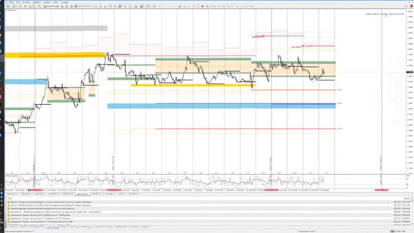The height and width of the screenshot is (233, 414).
Task: Switch to the D1 timeframe
Action: [242, 6]
